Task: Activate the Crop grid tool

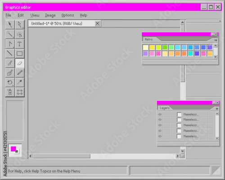Action: [x=20, y=92]
